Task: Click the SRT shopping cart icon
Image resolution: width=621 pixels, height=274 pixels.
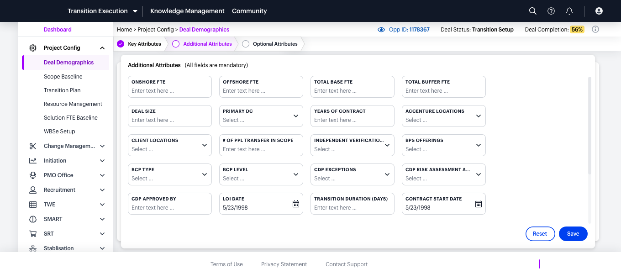Action: [33, 234]
